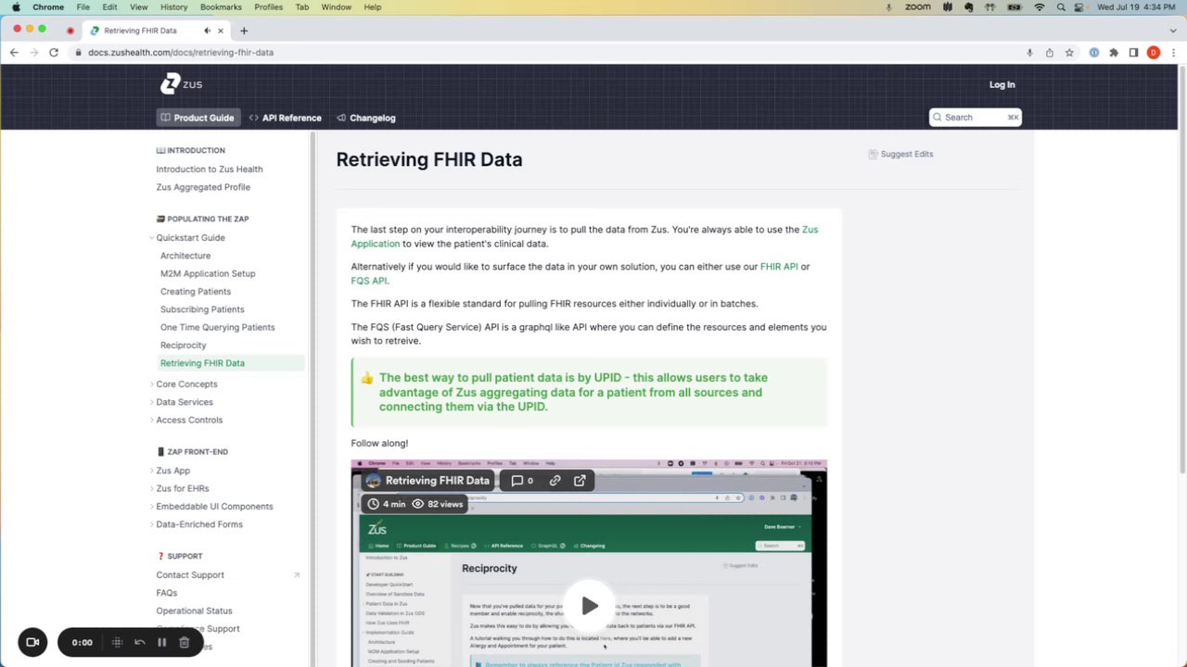The width and height of the screenshot is (1187, 667).
Task: Open the Wi-Fi menu bar icon
Action: tap(1040, 6)
